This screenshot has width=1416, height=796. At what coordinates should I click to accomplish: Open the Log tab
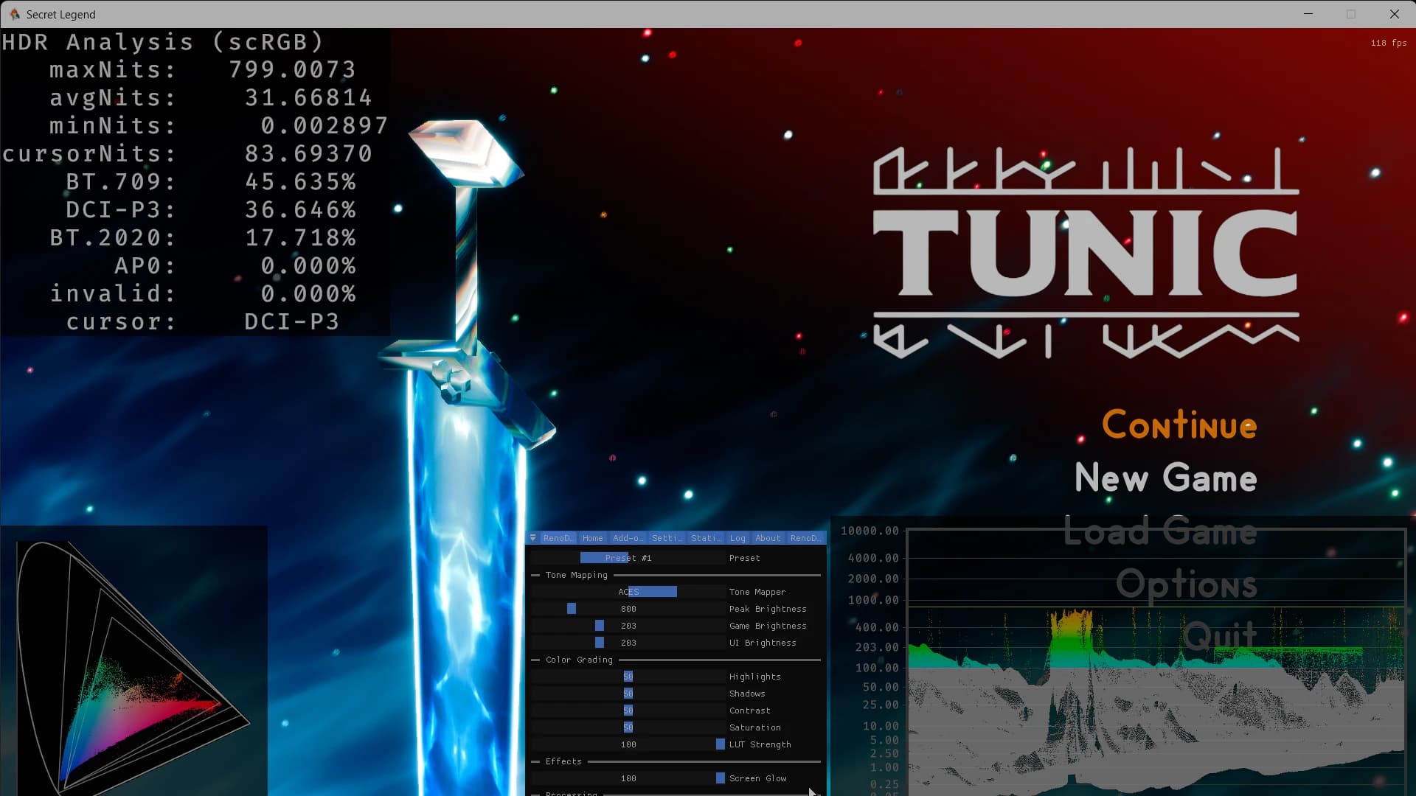737,538
